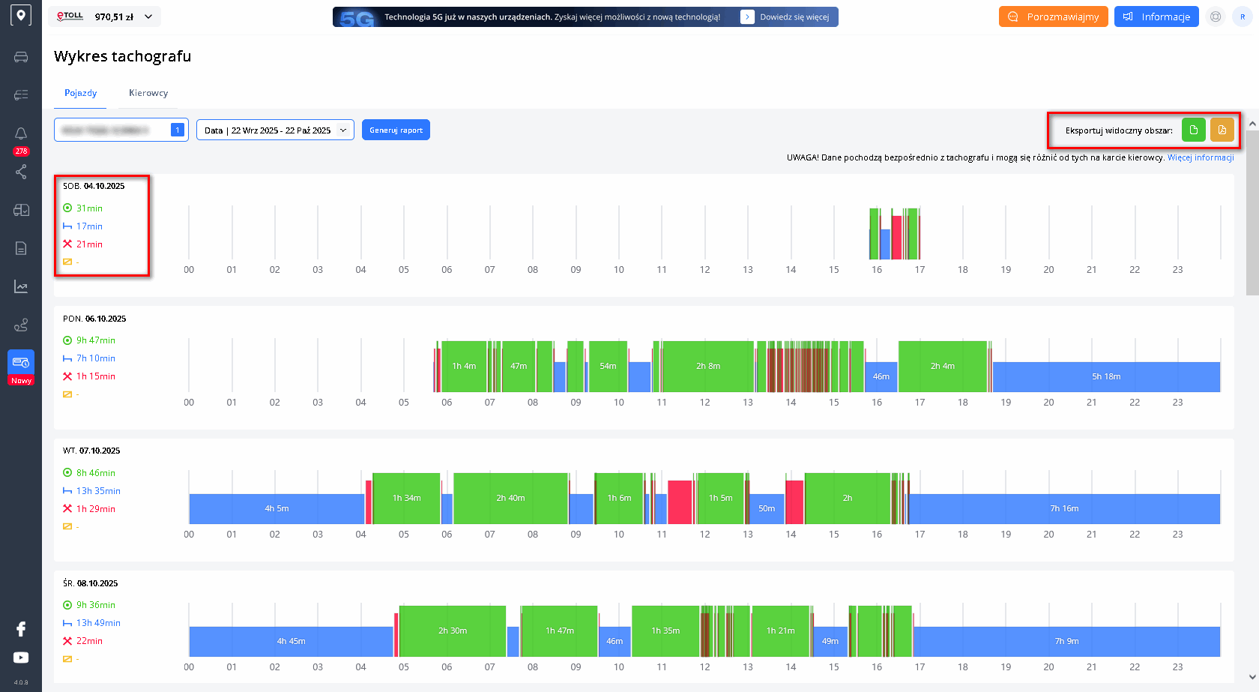Viewport: 1259px width, 692px height.
Task: Open the share icon in sidebar
Action: click(x=21, y=172)
